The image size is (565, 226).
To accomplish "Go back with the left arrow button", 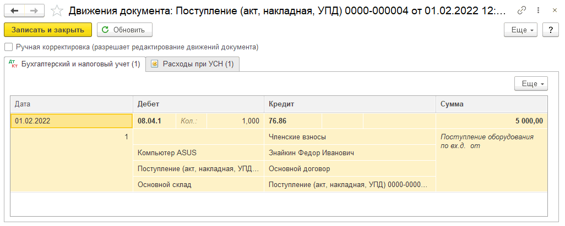I will pos(14,10).
